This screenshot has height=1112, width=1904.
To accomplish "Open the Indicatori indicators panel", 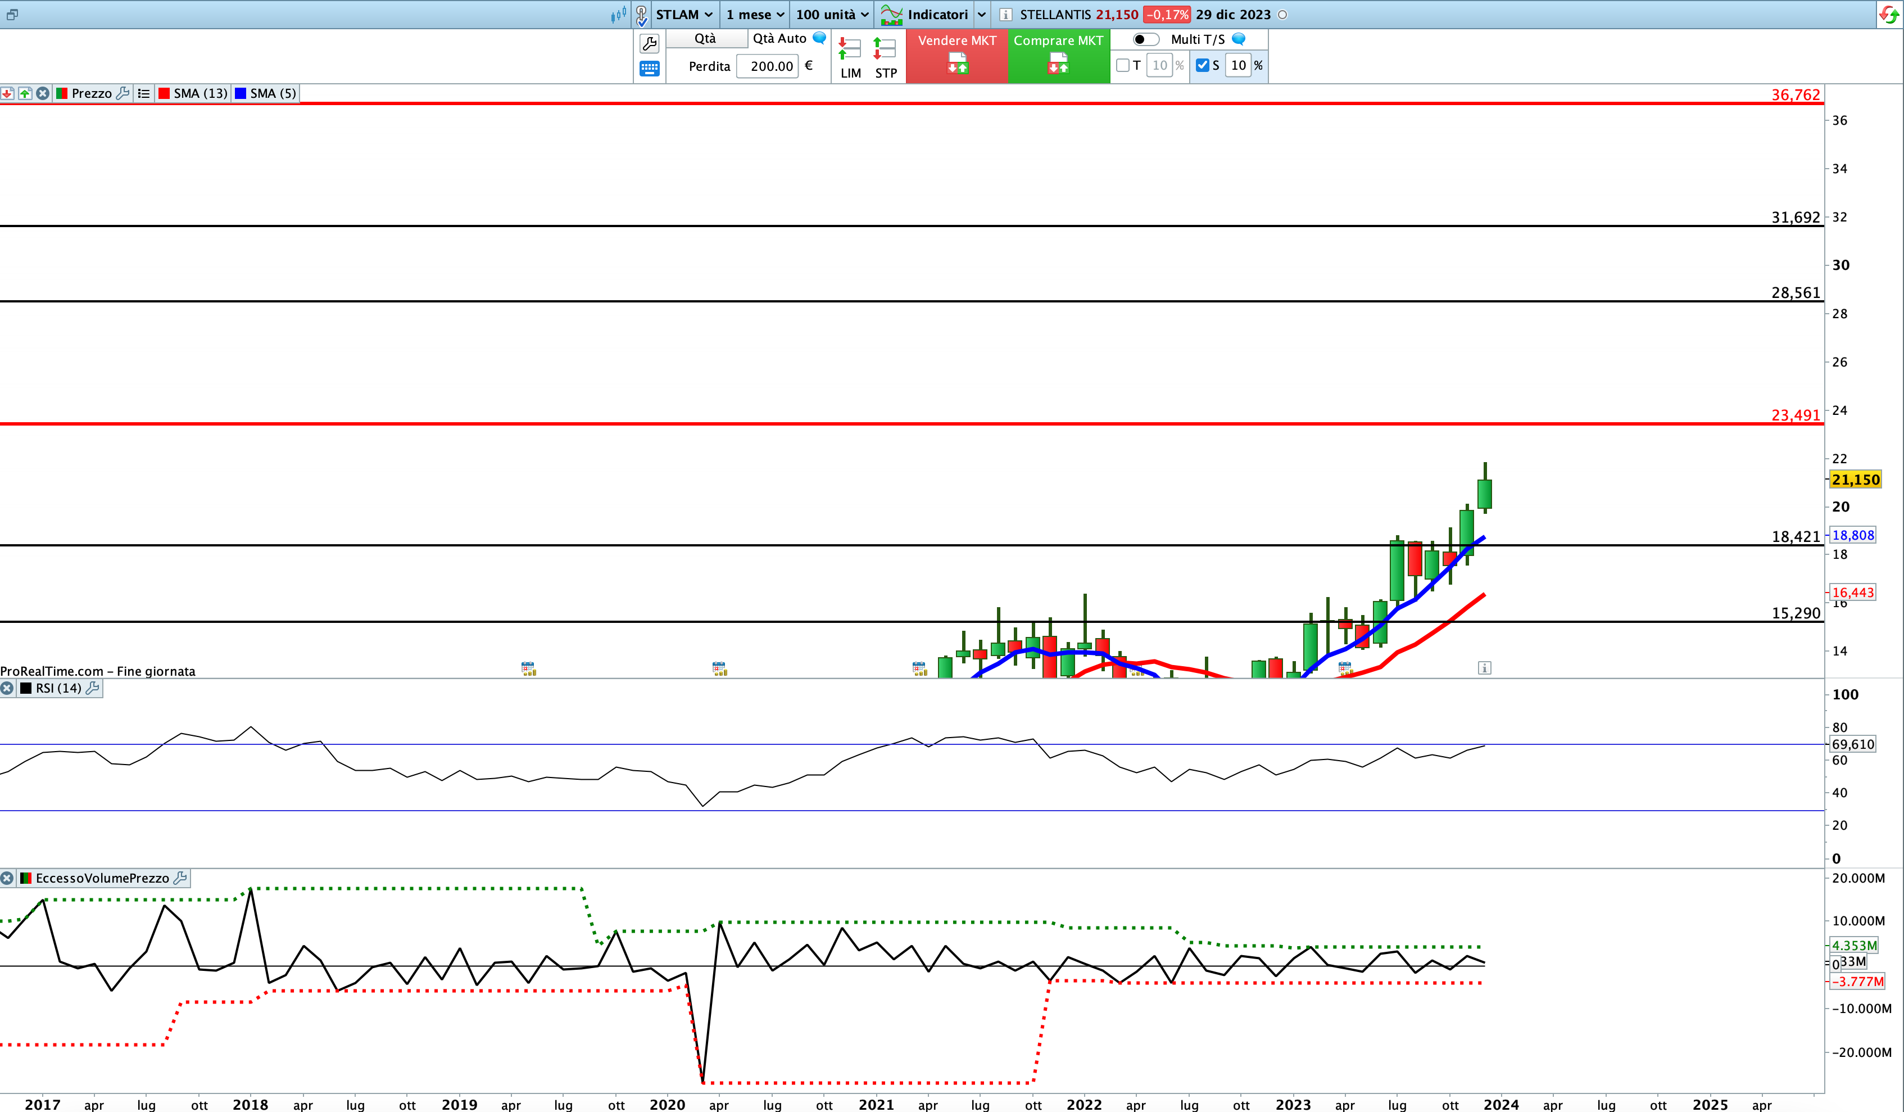I will (x=925, y=15).
